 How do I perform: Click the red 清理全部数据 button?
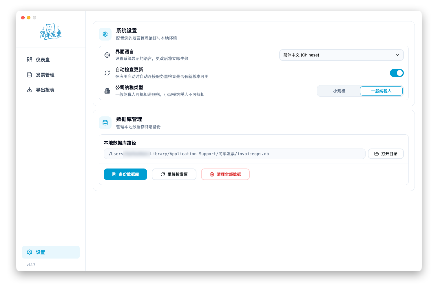[x=225, y=174]
